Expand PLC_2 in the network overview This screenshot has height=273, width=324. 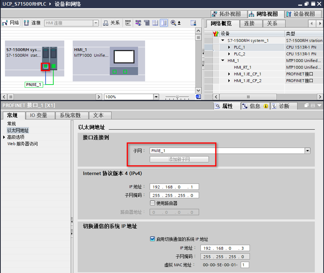(x=229, y=54)
